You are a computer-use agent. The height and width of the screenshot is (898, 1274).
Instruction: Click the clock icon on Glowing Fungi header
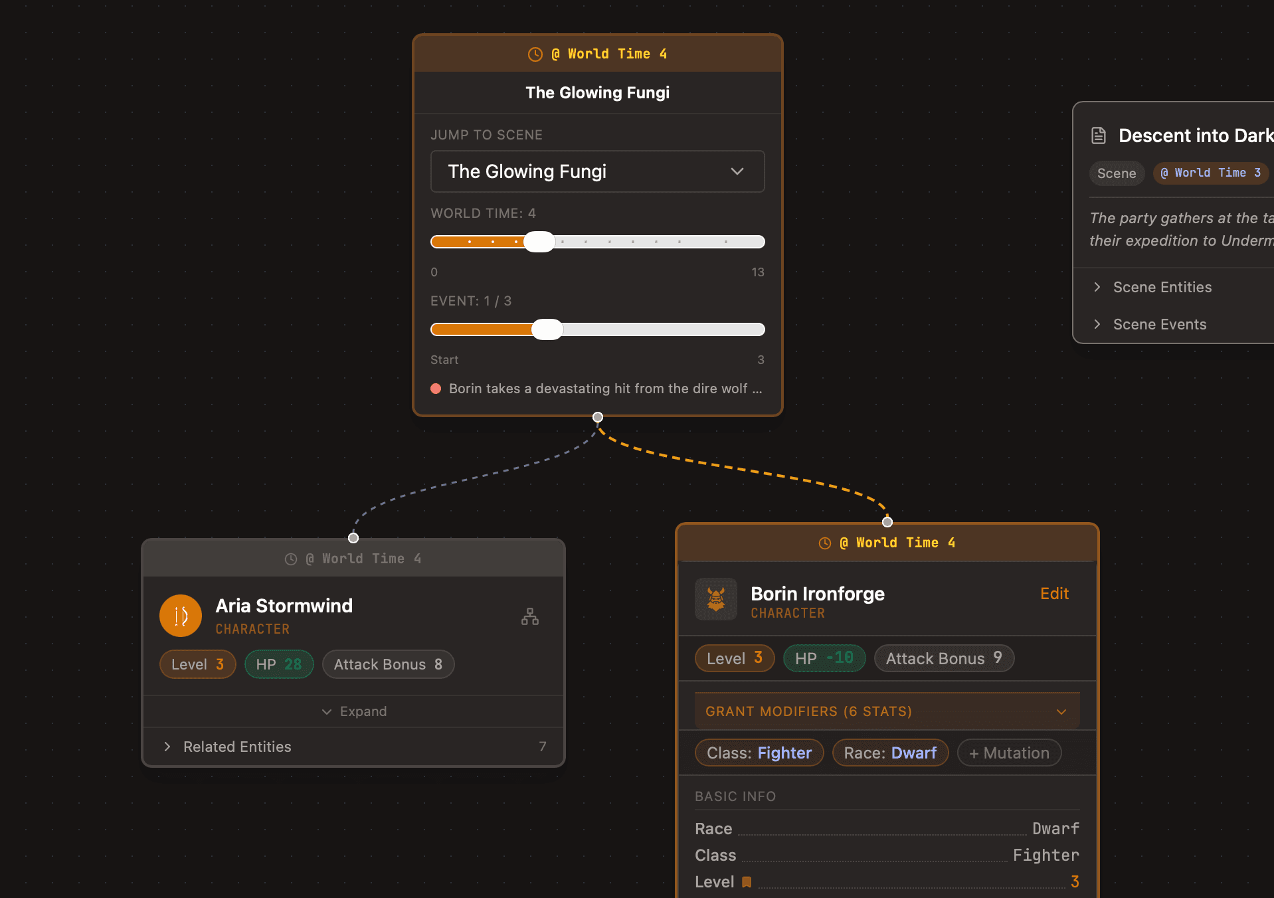pyautogui.click(x=535, y=54)
